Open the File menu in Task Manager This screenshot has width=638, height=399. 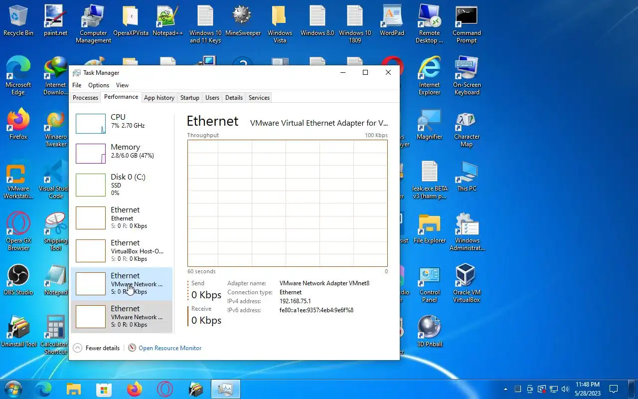click(x=77, y=85)
